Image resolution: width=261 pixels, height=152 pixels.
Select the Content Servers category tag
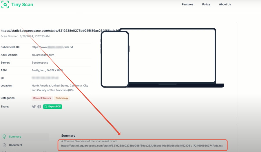[42, 98]
